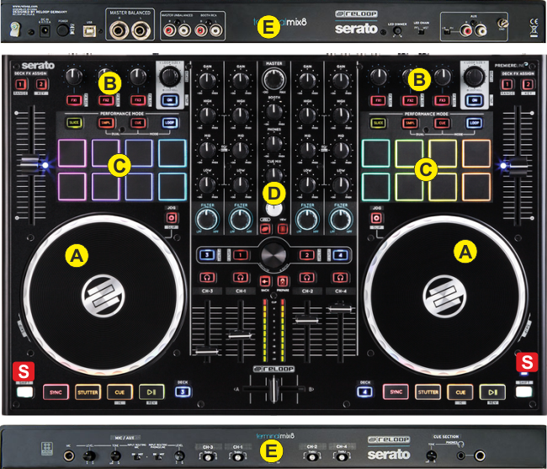Tap the CH-4 headphone cue button
547x469 pixels.
(x=340, y=277)
